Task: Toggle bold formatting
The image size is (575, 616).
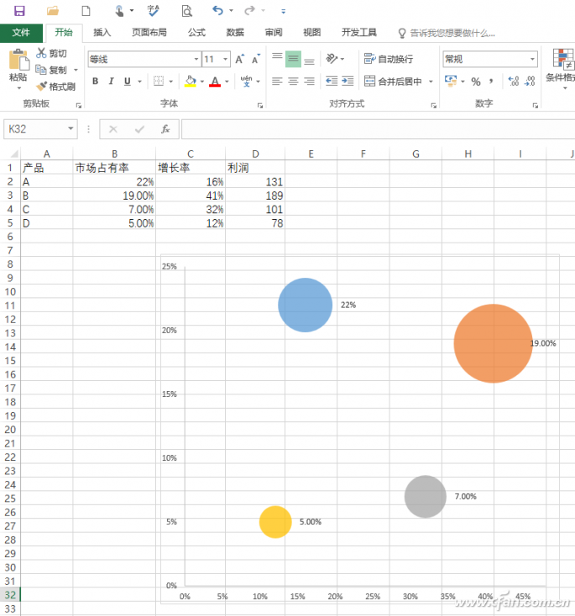Action: [95, 81]
